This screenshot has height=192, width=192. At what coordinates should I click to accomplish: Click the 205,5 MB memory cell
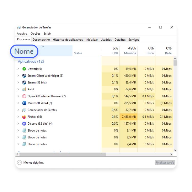pos(129,103)
